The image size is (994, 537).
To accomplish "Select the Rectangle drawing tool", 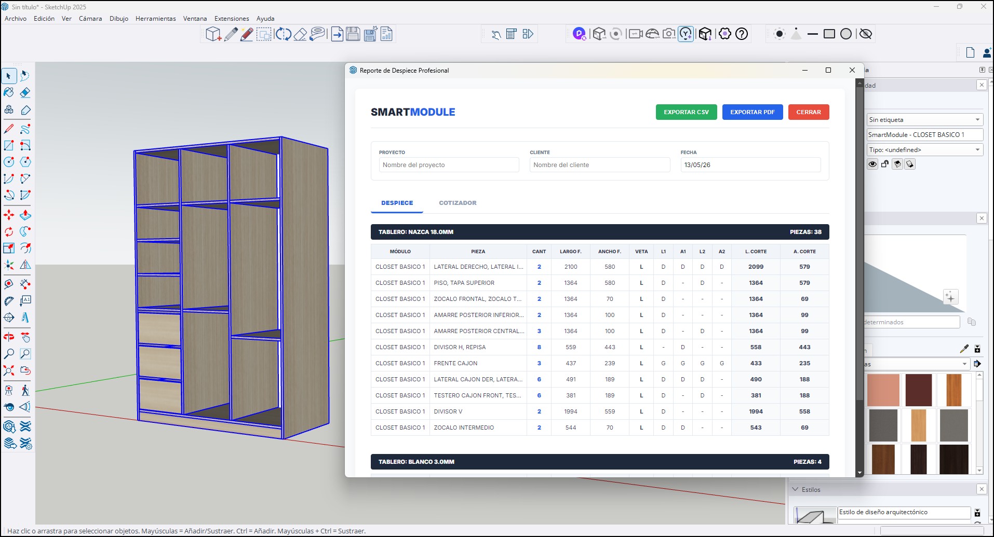I will (x=9, y=145).
